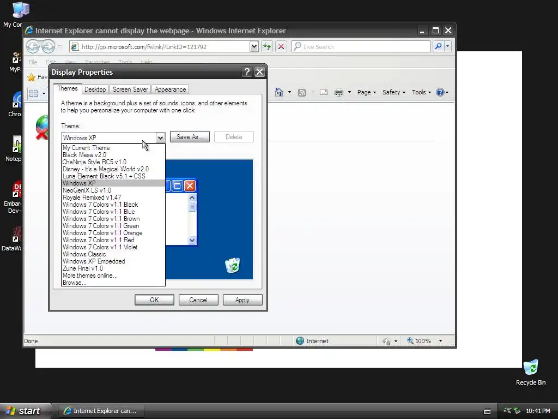This screenshot has height=419, width=558.
Task: Choose Windows 7 Colors v1.1 Brown
Action: tap(113, 219)
